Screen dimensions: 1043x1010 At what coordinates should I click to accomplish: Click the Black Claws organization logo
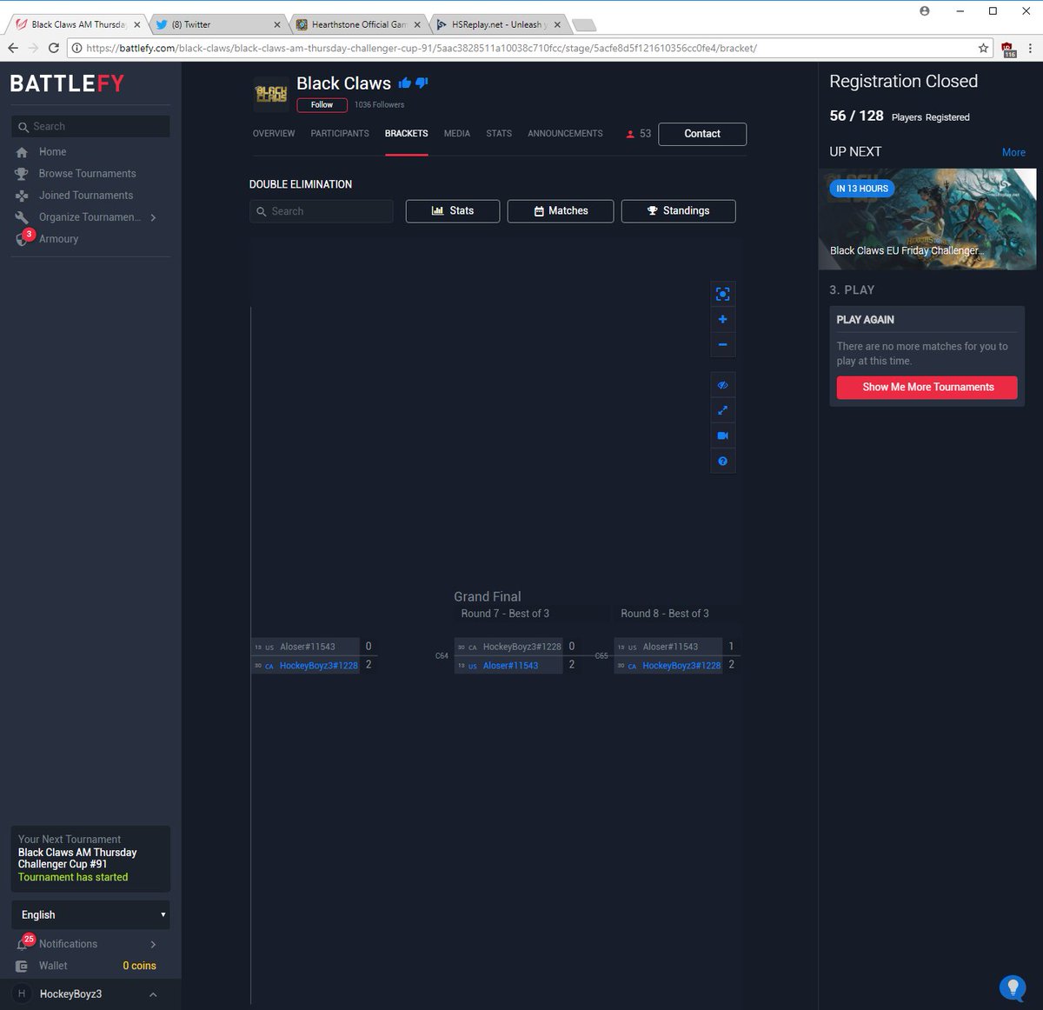pyautogui.click(x=270, y=94)
